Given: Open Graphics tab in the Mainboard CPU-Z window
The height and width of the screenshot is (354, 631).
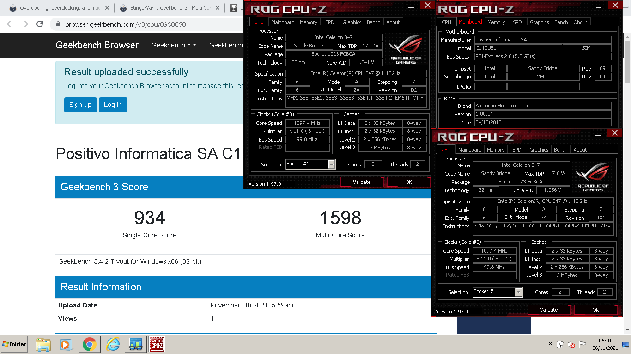Looking at the screenshot, I should pos(540,22).
